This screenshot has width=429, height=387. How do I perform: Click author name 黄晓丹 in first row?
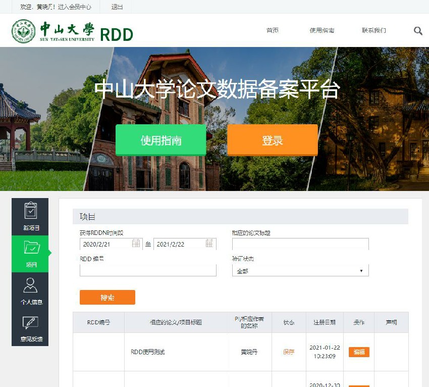coord(249,352)
